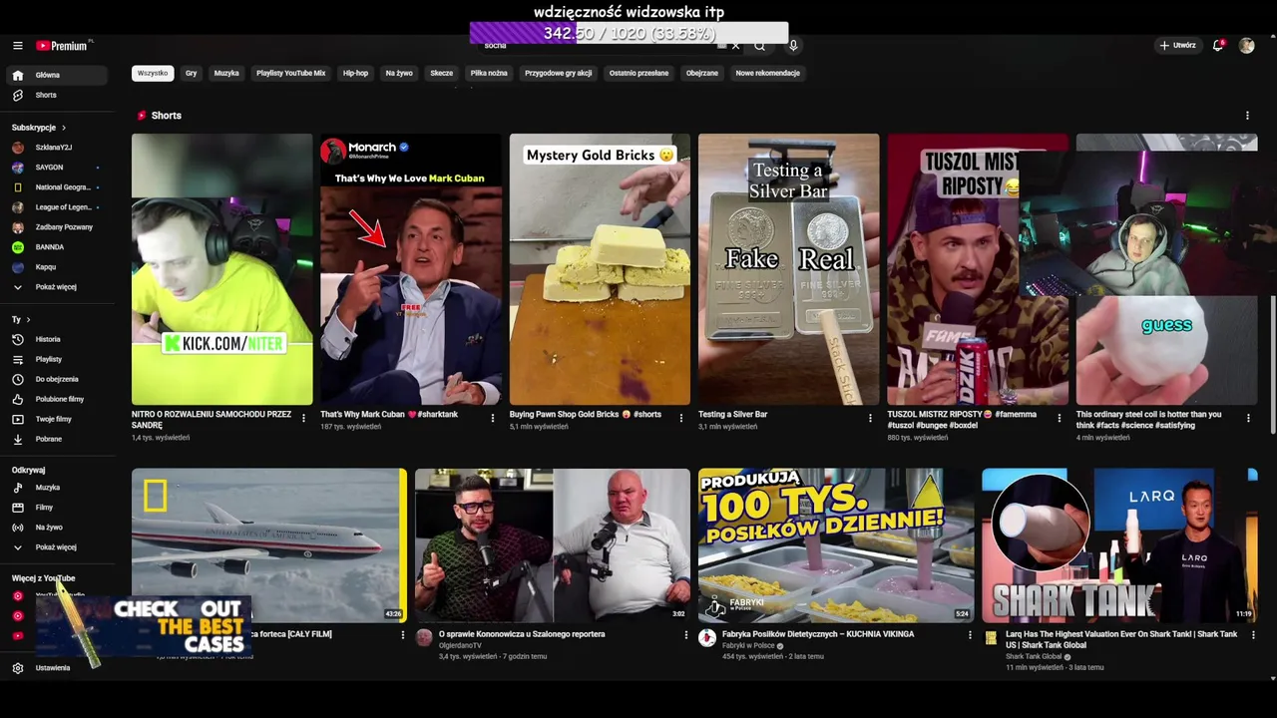Image resolution: width=1277 pixels, height=718 pixels.
Task: Open Shorts shelf three-dot menu
Action: point(1247,116)
